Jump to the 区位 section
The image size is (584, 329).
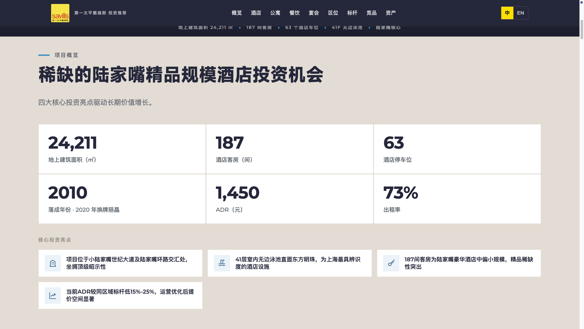pyautogui.click(x=333, y=13)
